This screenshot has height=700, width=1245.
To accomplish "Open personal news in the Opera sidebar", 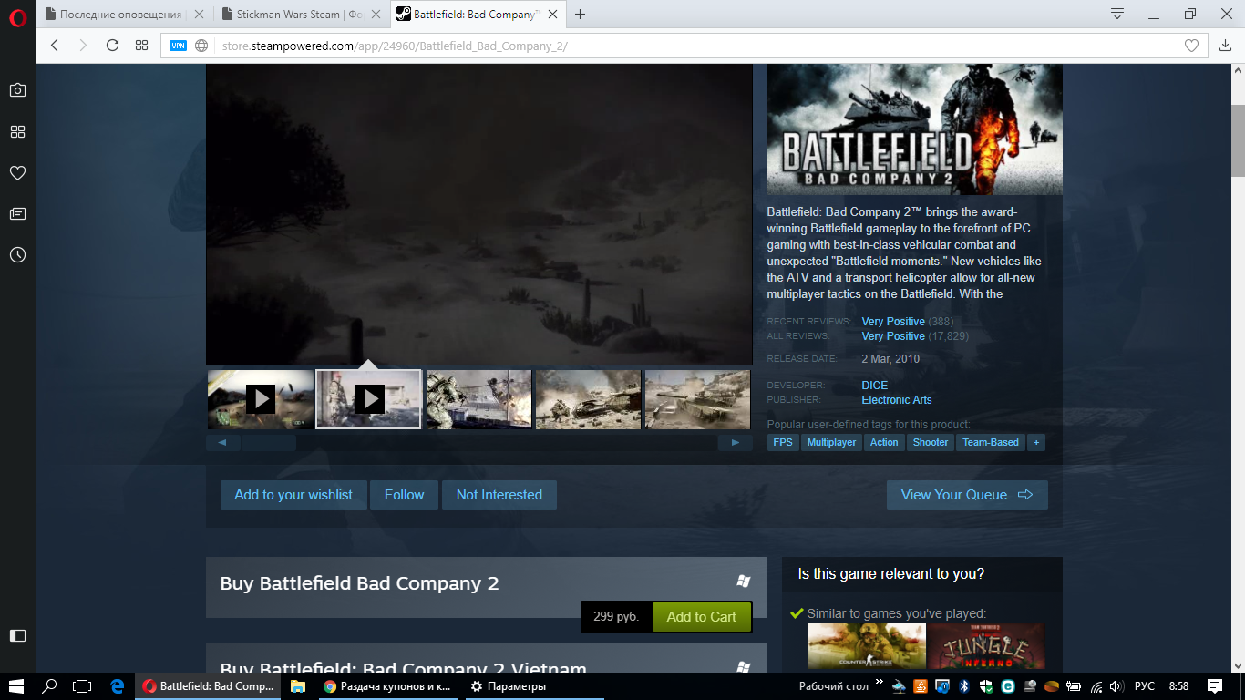I will click(17, 213).
